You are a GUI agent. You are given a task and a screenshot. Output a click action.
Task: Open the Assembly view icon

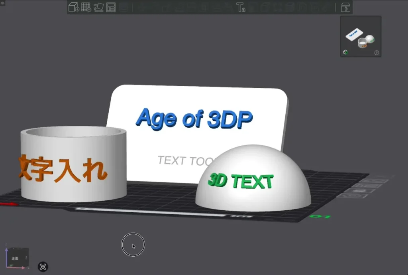(345, 7)
